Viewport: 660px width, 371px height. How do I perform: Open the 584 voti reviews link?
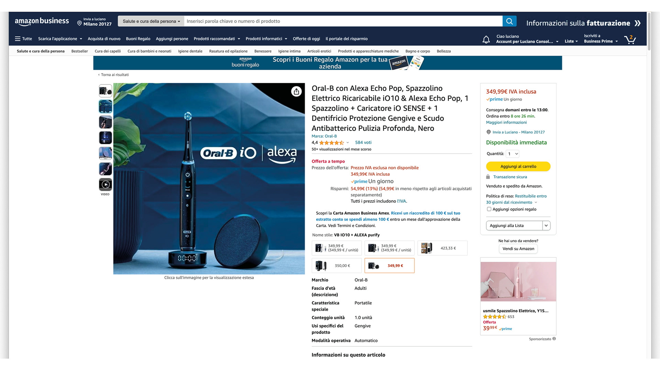click(x=363, y=143)
